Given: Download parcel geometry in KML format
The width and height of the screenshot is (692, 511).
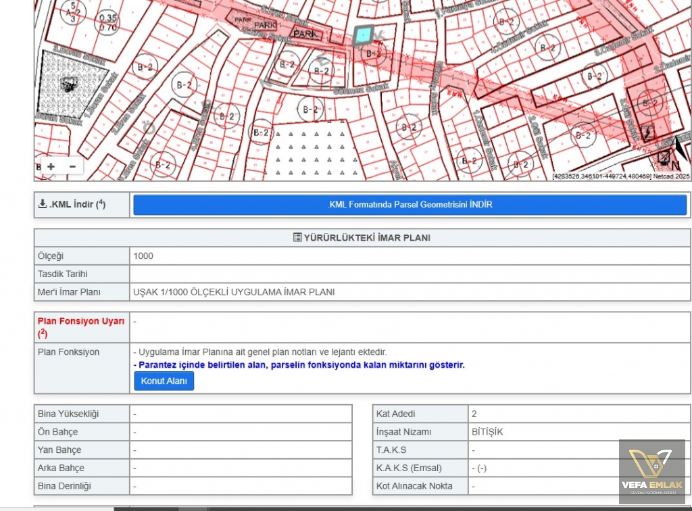Looking at the screenshot, I should point(410,205).
